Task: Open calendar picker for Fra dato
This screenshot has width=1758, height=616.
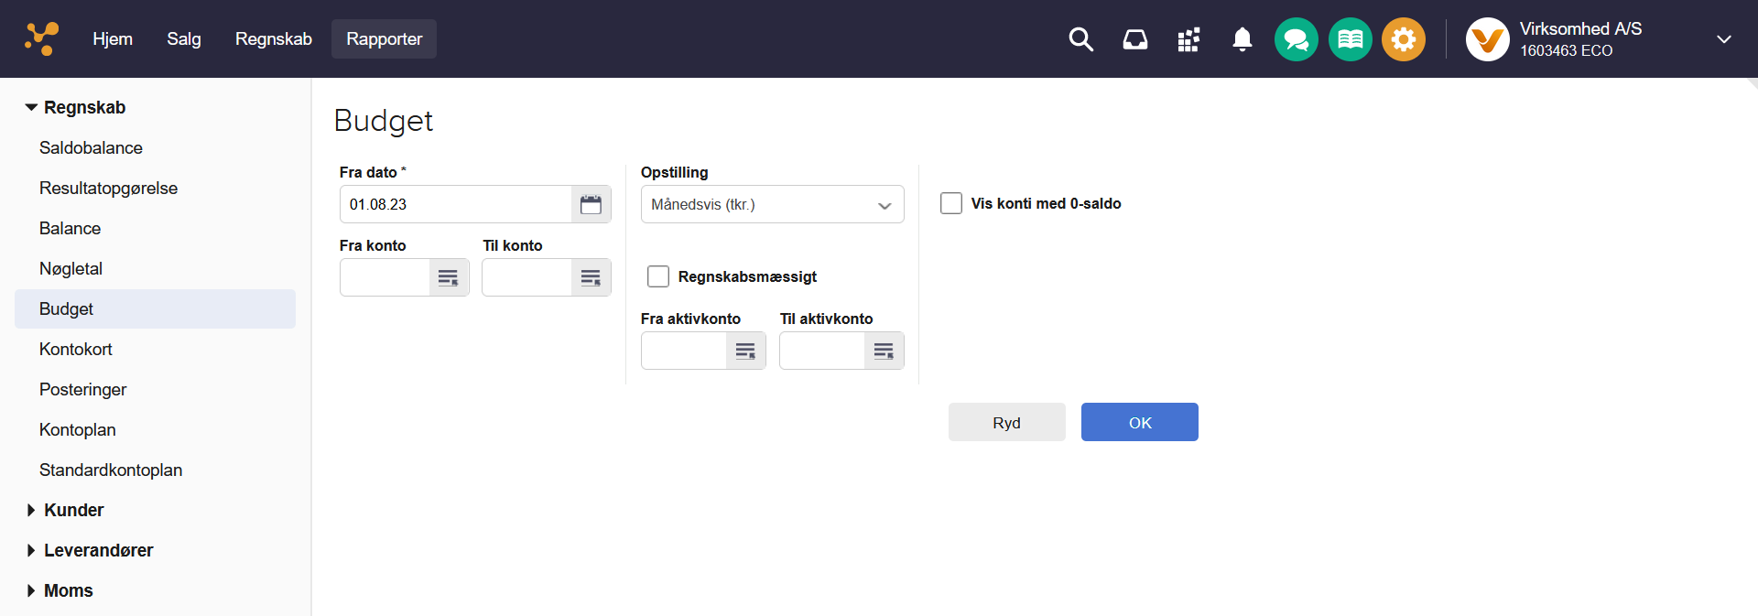Action: pos(591,204)
